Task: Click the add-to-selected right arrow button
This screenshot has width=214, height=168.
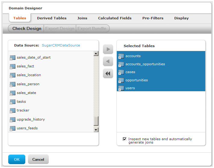Action: 108,49
